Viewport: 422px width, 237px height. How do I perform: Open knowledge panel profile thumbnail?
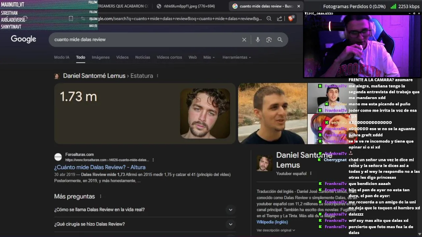click(264, 163)
